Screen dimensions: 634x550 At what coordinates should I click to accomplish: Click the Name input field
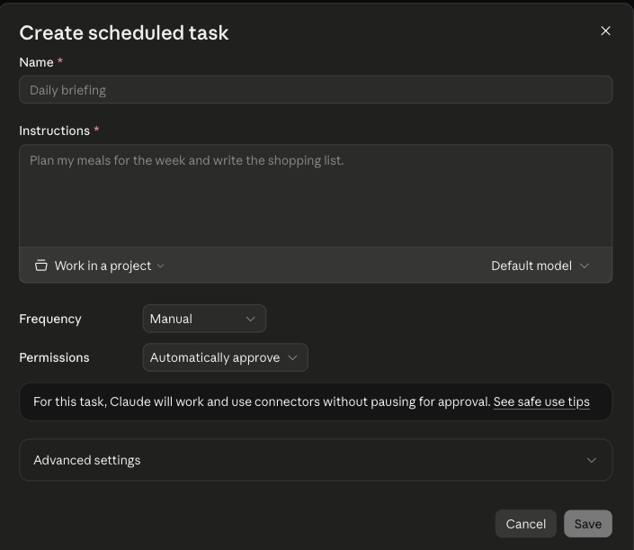pos(316,90)
